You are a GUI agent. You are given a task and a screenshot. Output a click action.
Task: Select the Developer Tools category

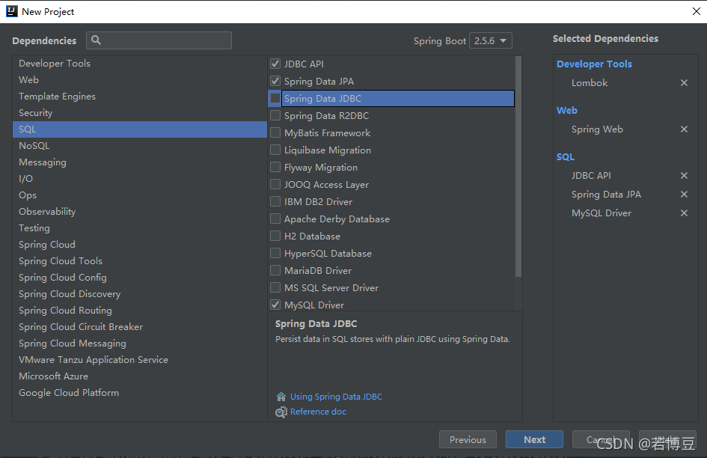tap(140, 63)
